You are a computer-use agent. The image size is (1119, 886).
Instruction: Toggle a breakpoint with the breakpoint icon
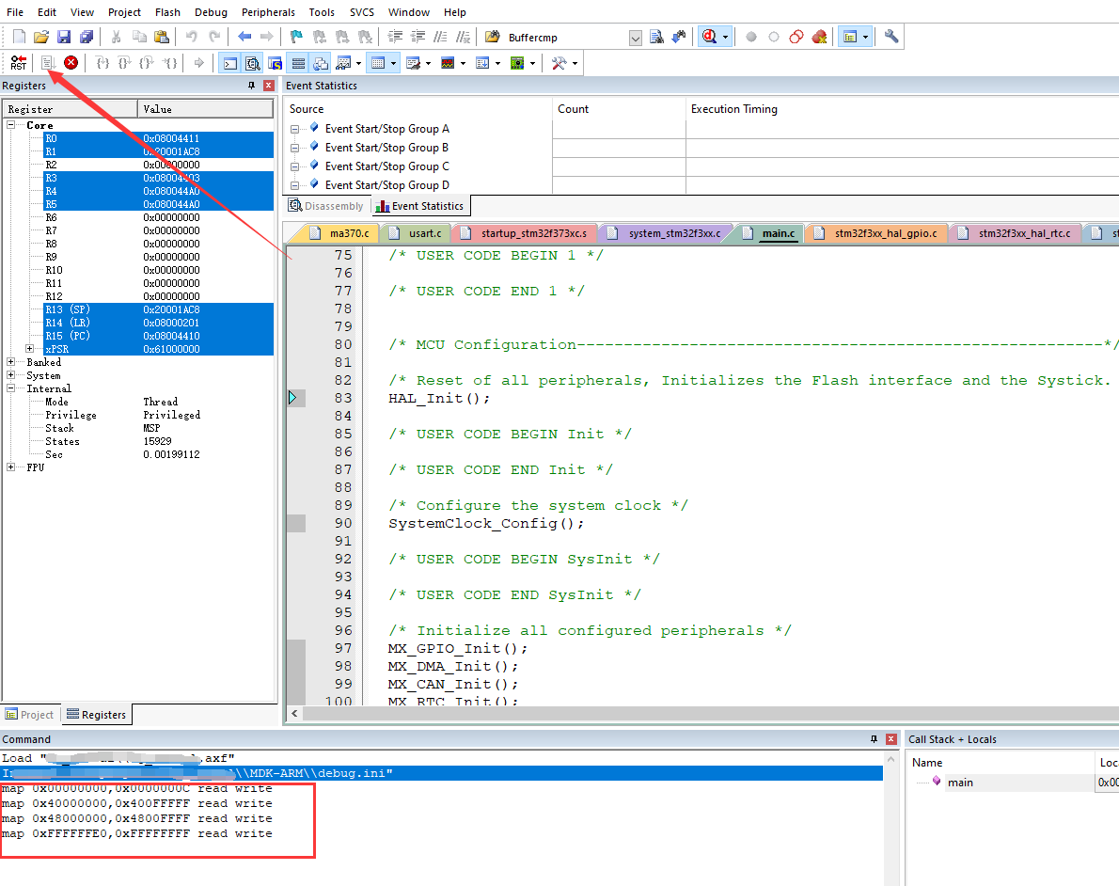pyautogui.click(x=296, y=36)
